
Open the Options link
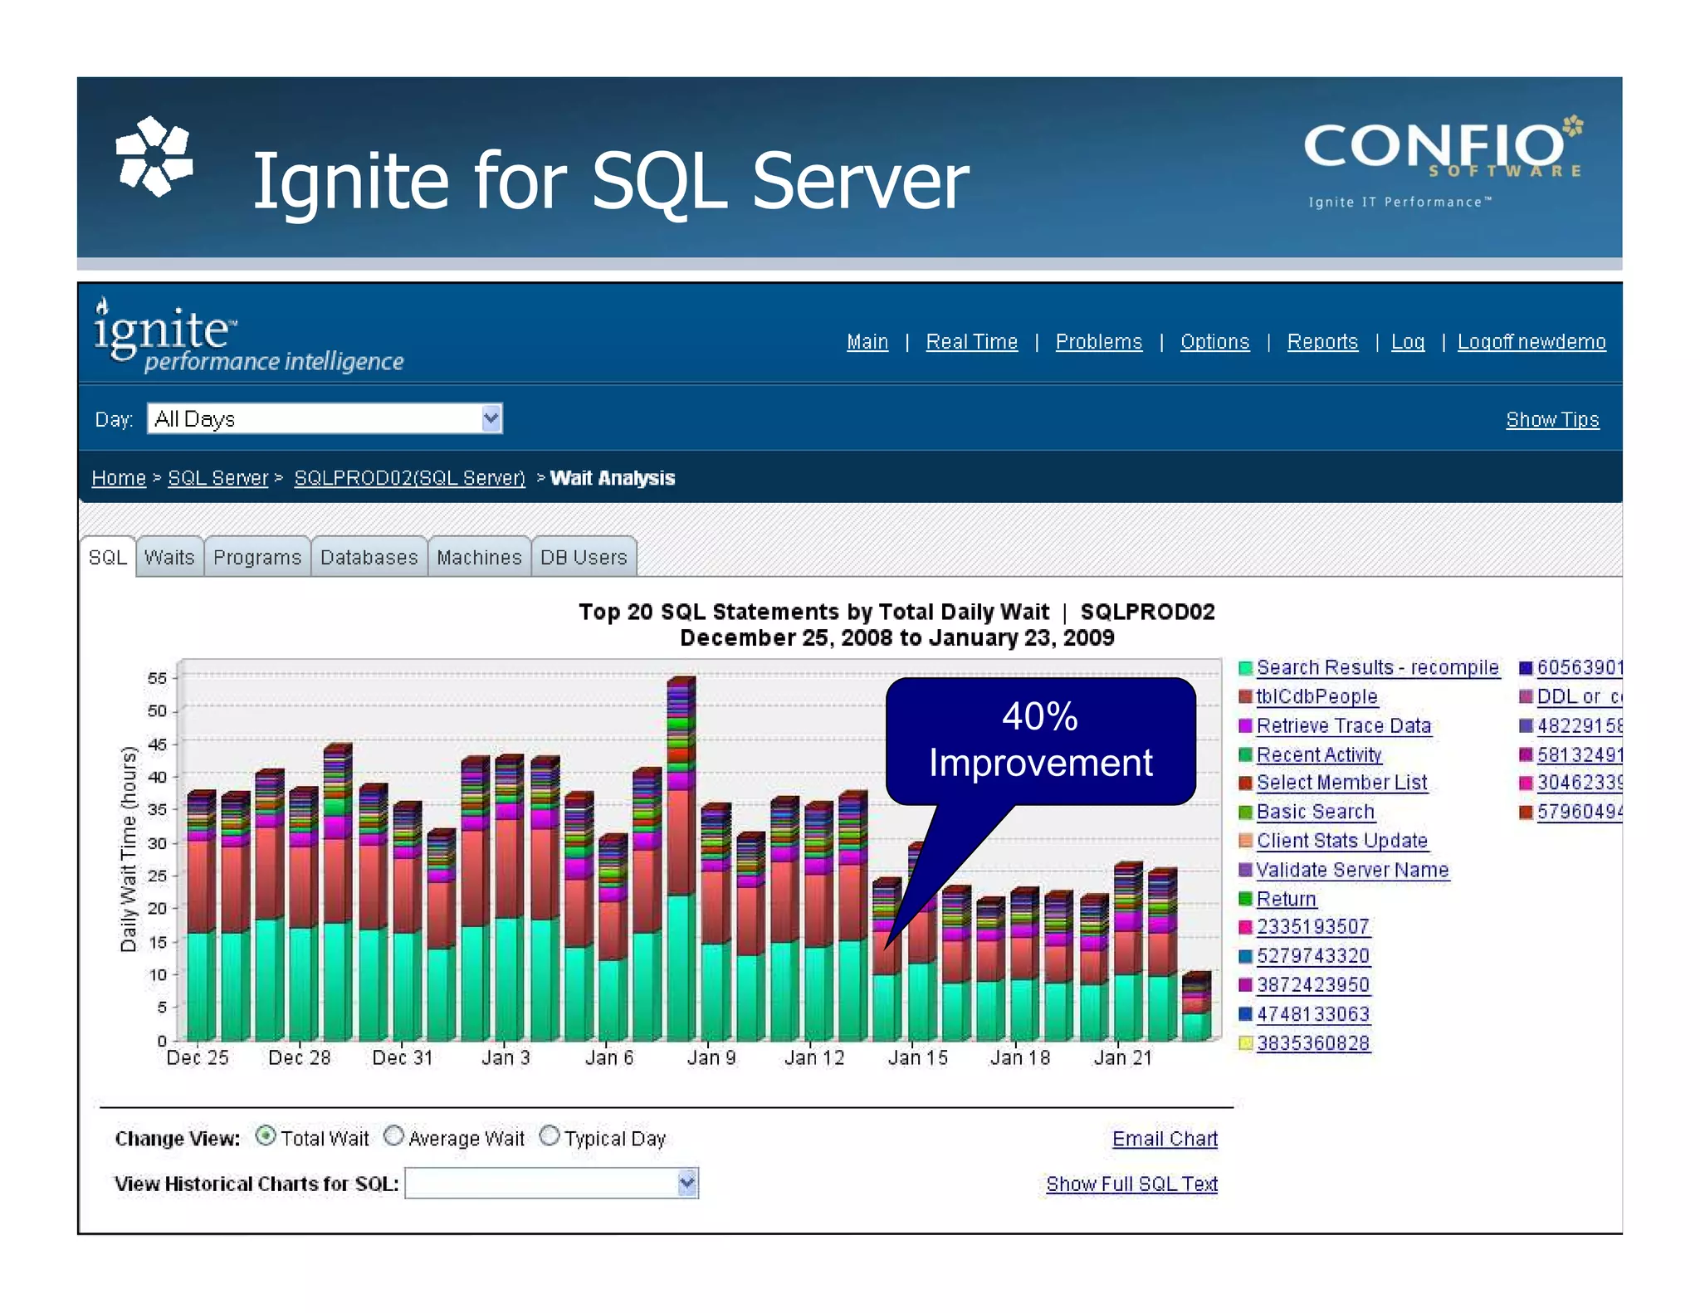tap(1214, 342)
